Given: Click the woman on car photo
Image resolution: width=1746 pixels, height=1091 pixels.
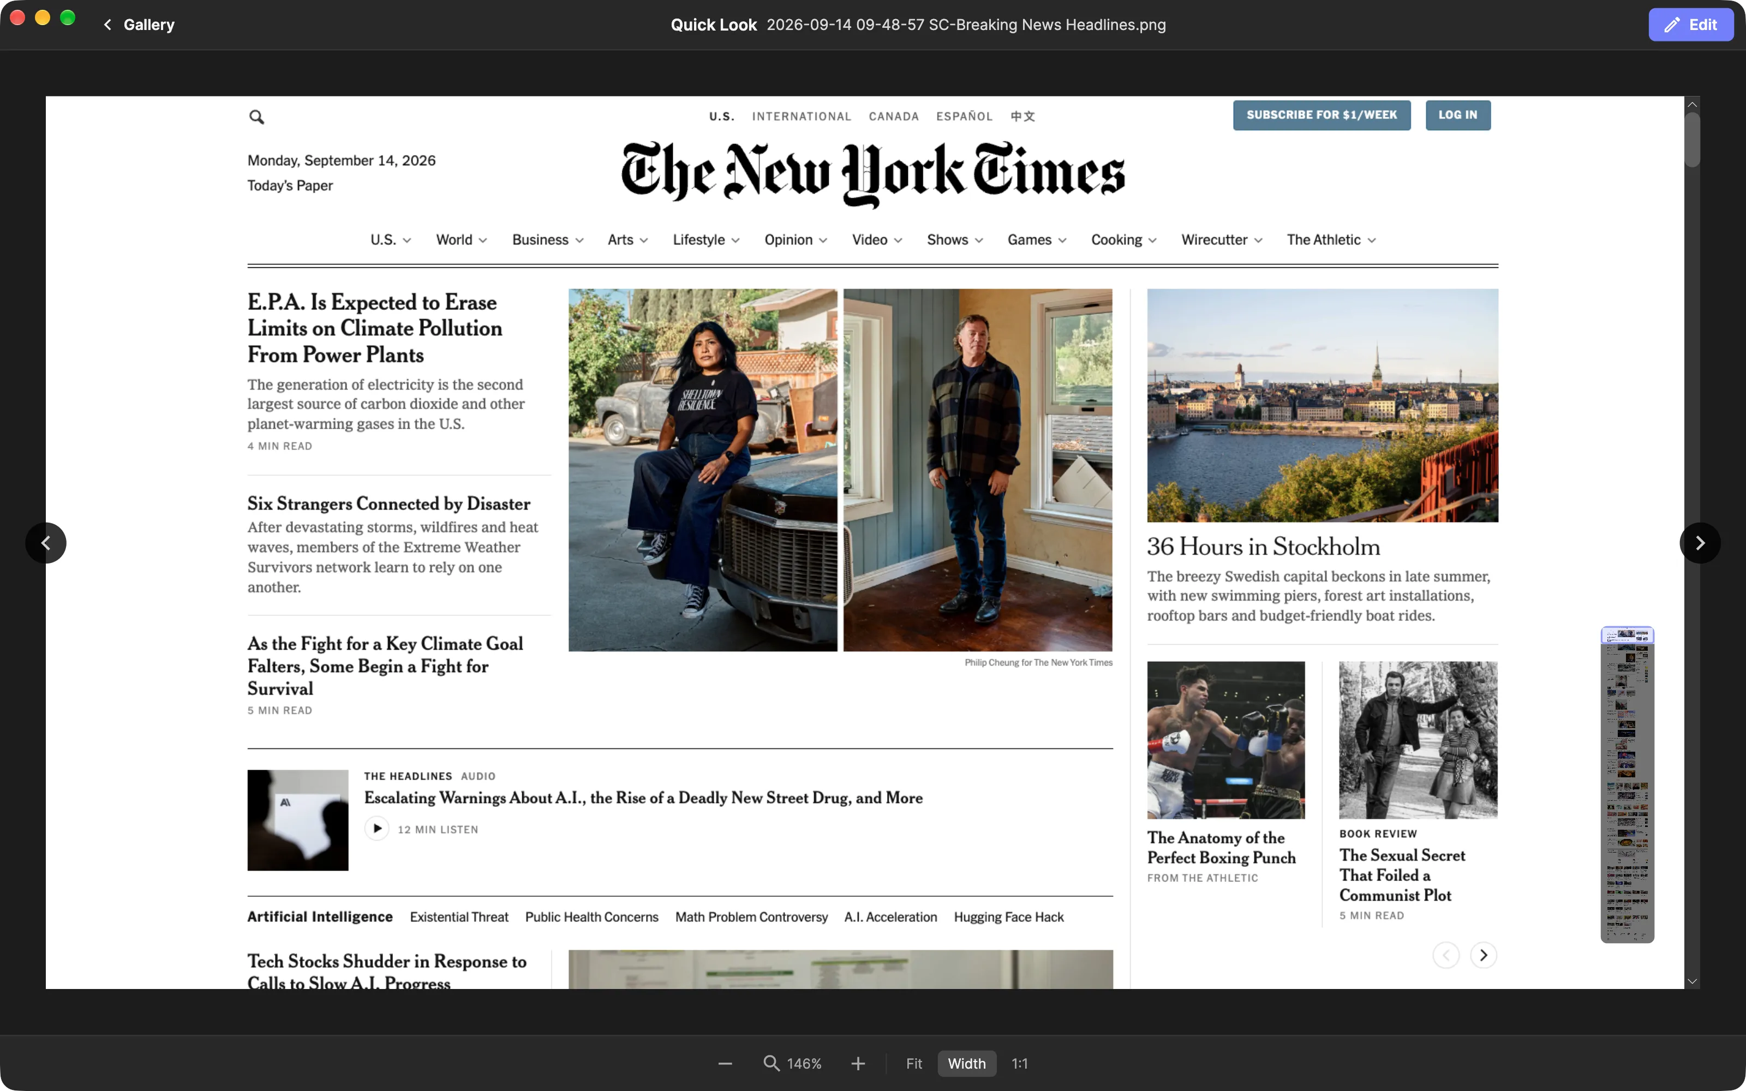Looking at the screenshot, I should click(703, 470).
